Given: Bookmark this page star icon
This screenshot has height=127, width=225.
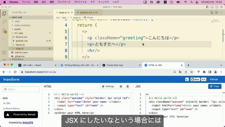Looking at the screenshot, I should [x=191, y=72].
